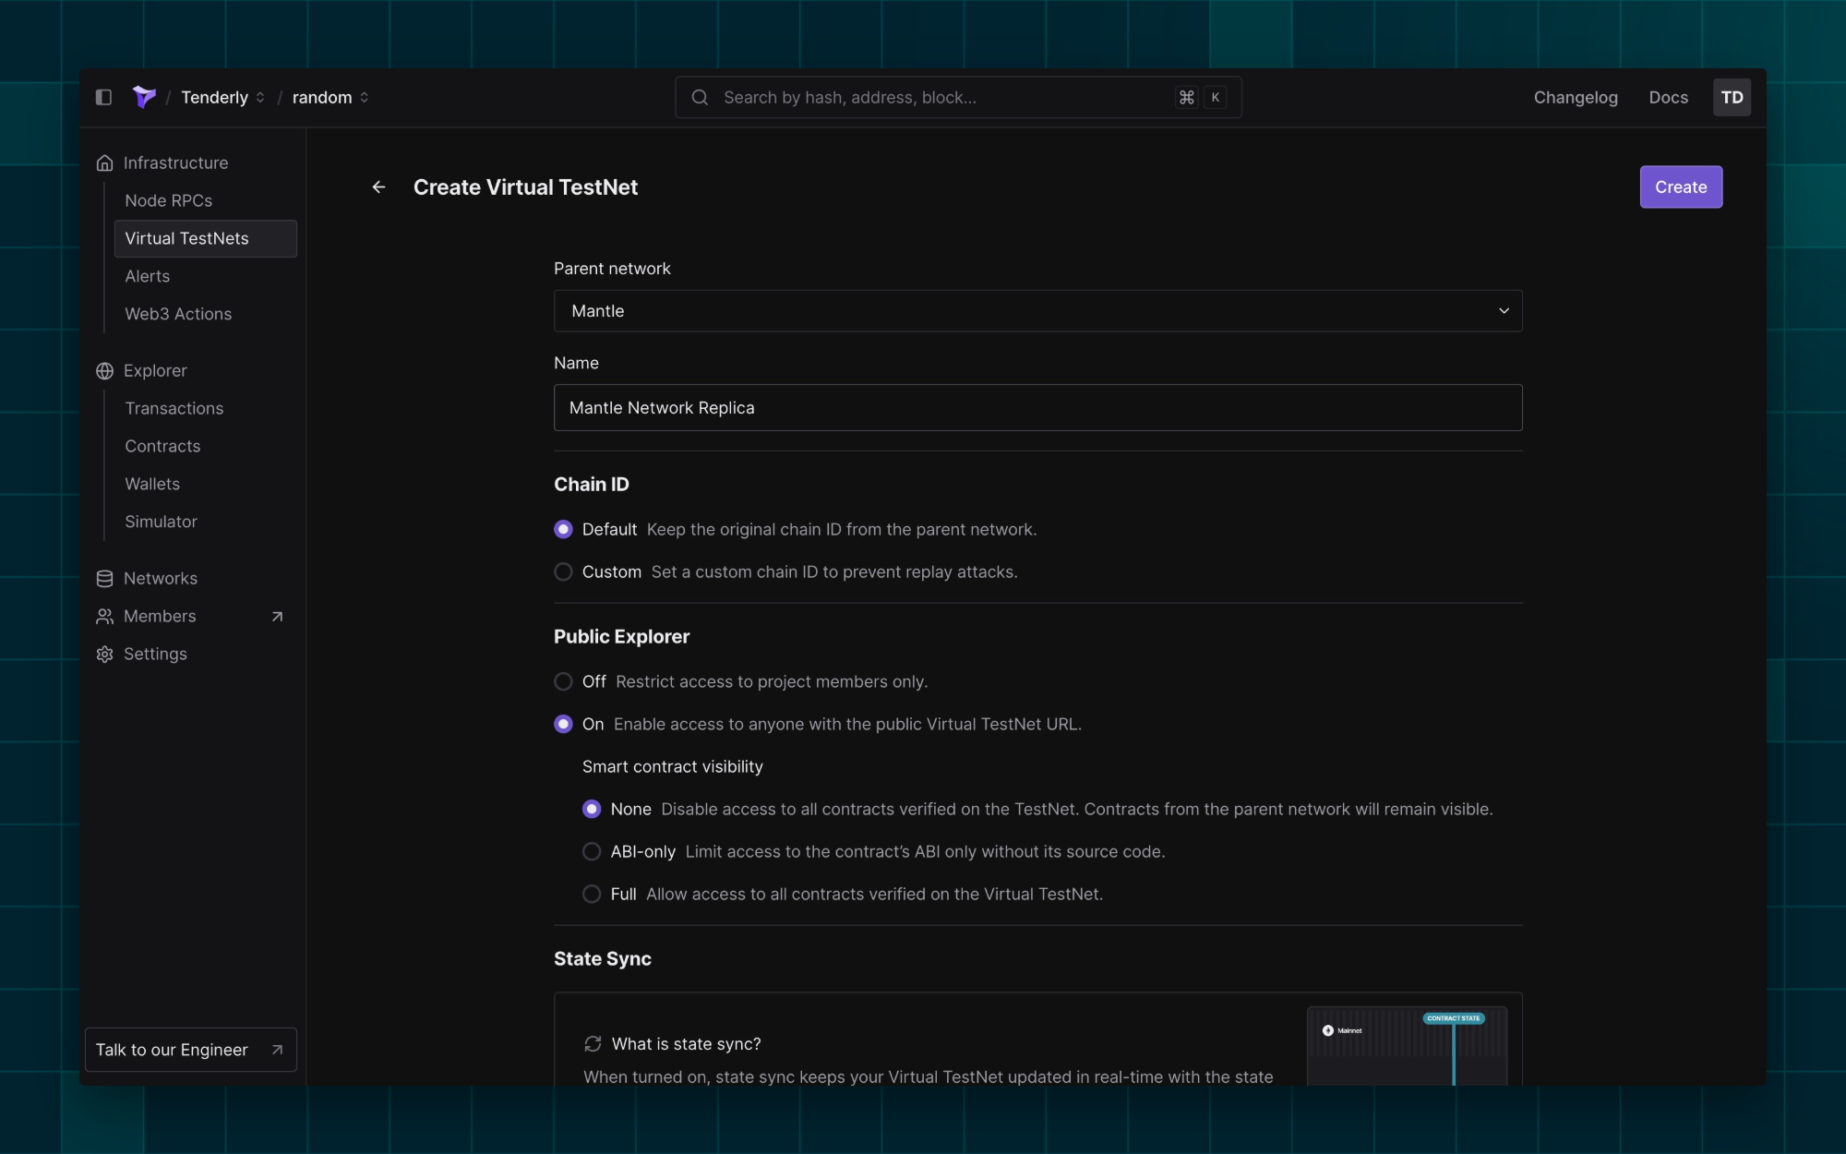
Task: Click the state sync refresh icon
Action: (x=593, y=1044)
